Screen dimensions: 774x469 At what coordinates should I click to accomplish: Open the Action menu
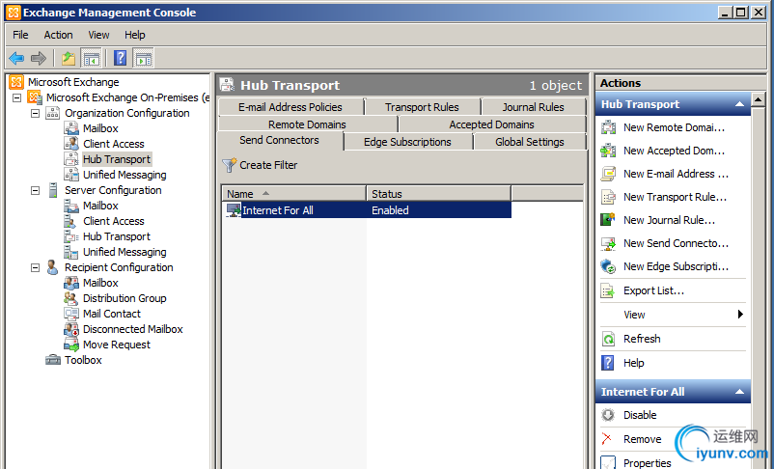point(58,35)
